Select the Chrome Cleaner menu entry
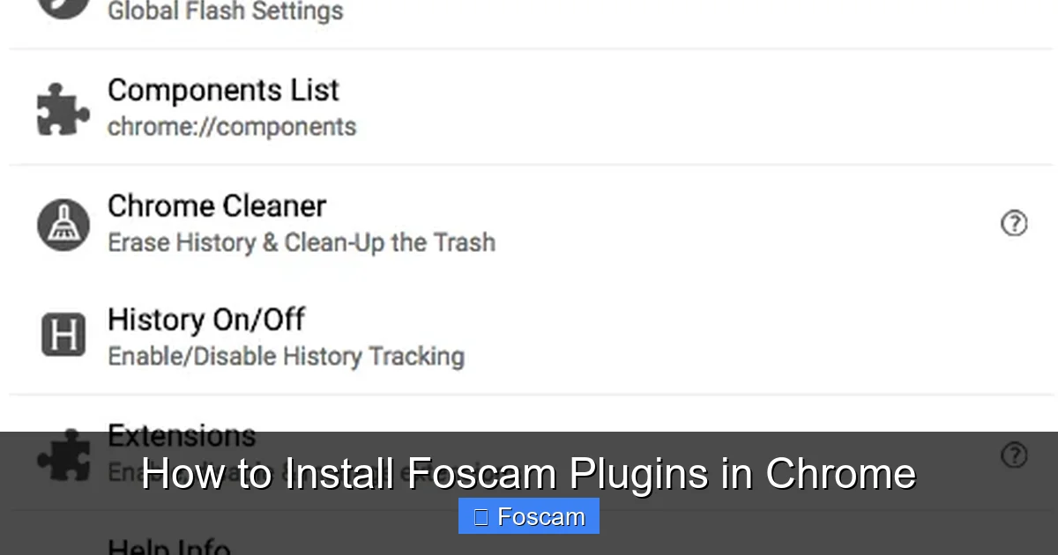This screenshot has width=1058, height=555. click(x=216, y=205)
